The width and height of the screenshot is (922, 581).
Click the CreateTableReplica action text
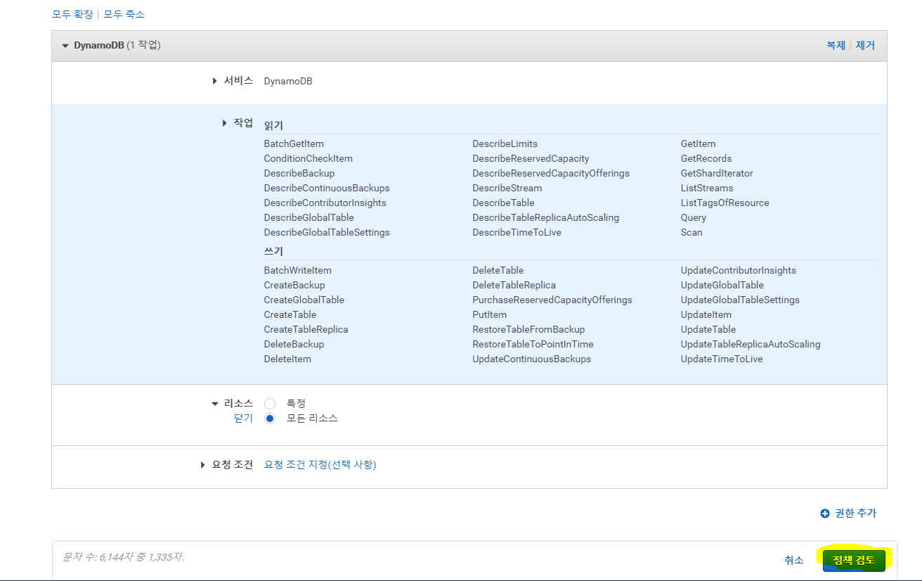point(306,329)
